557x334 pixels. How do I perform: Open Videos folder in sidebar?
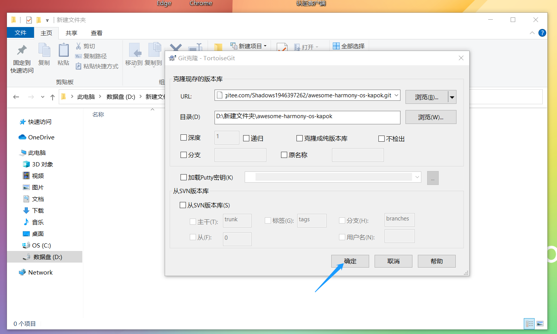click(x=33, y=176)
